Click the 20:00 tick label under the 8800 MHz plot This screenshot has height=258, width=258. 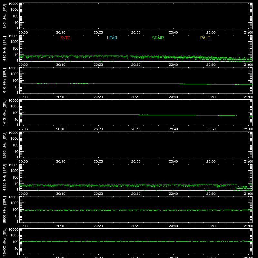tap(23, 226)
